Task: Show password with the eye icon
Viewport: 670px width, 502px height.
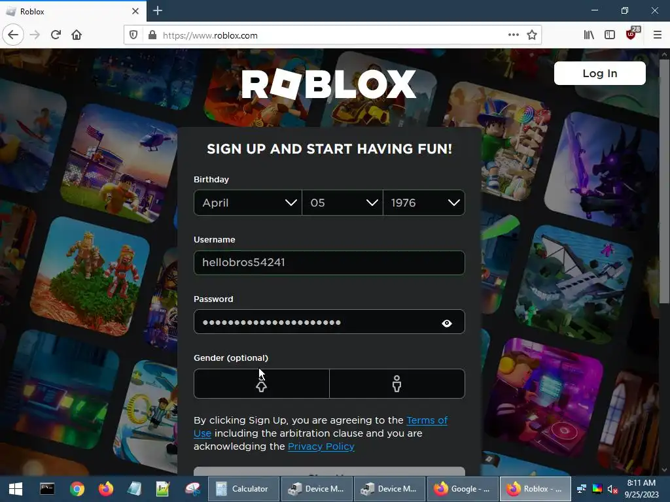Action: click(x=446, y=324)
